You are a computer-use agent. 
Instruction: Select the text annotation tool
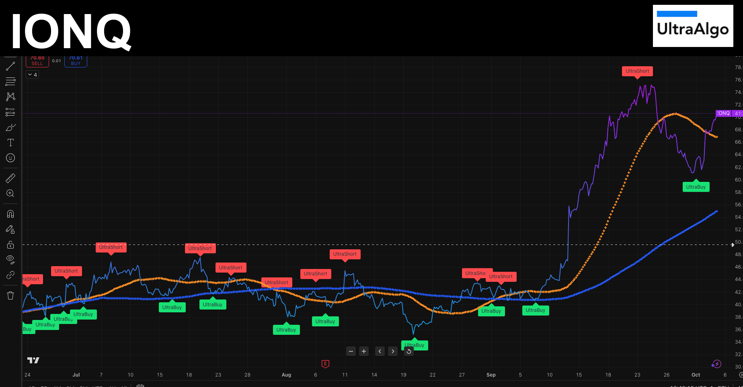(x=10, y=143)
